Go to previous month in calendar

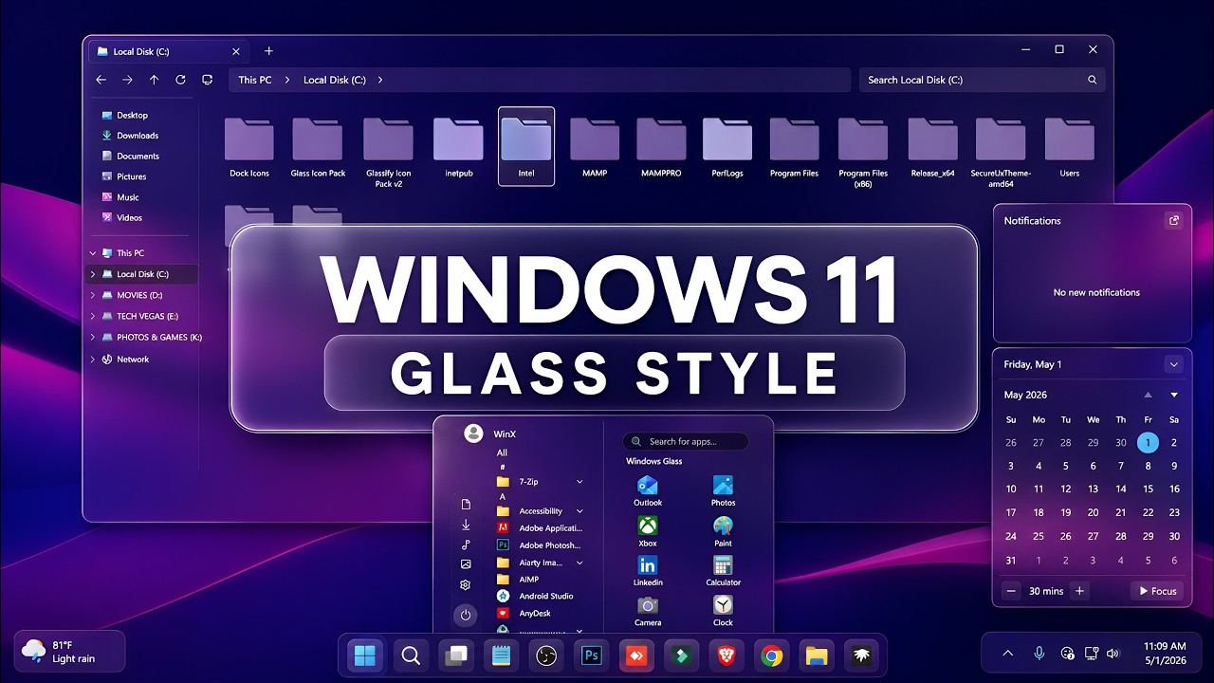(1148, 395)
